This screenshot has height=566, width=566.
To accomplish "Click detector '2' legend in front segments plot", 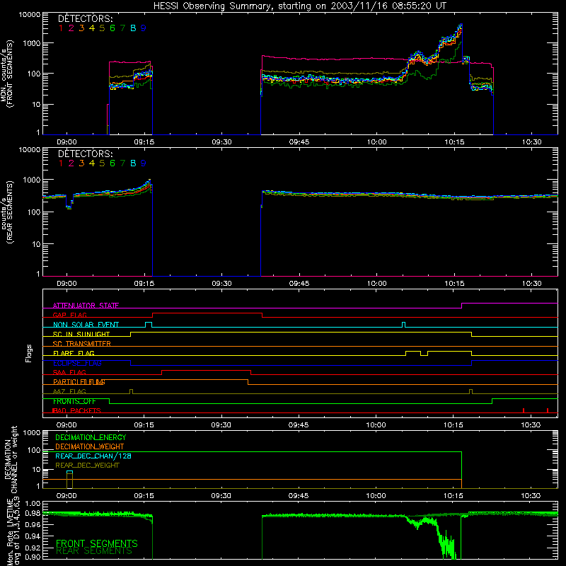I will (x=71, y=28).
